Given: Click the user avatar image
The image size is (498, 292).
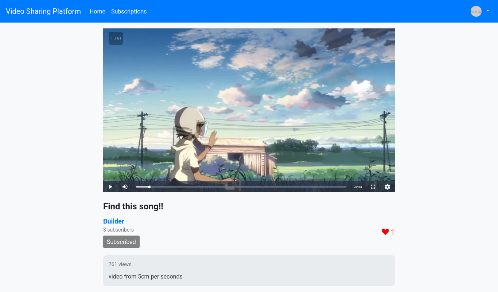Looking at the screenshot, I should (x=476, y=11).
